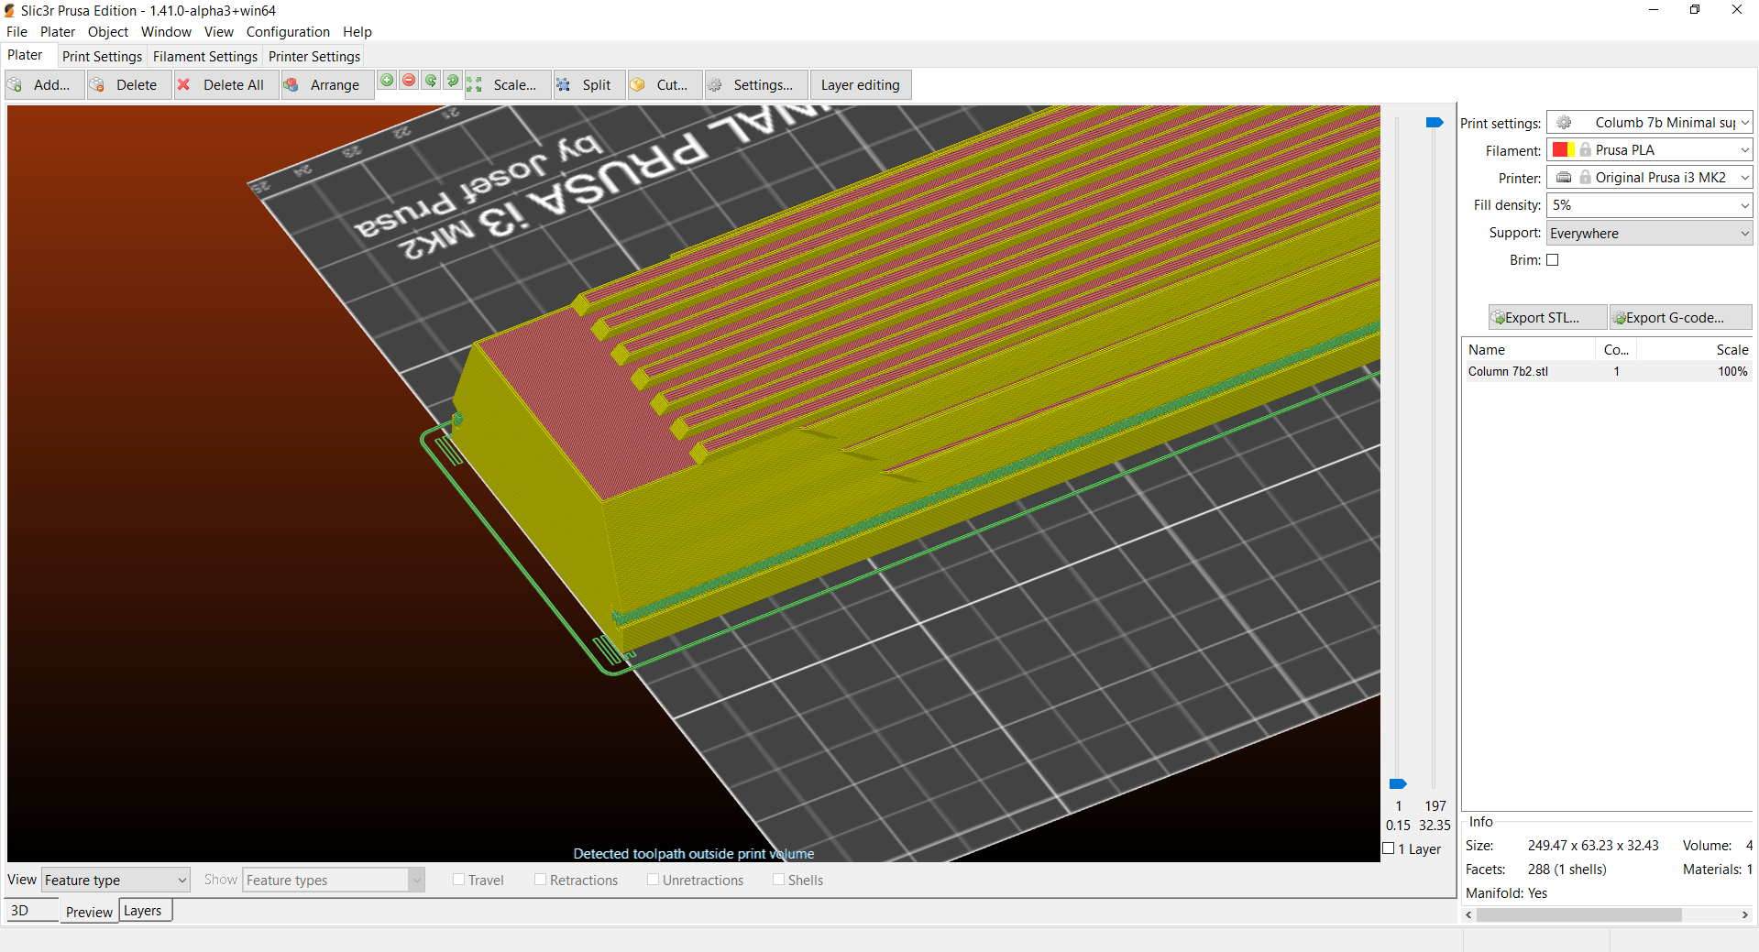This screenshot has height=952, width=1759.
Task: Click the Split object tool
Action: [x=589, y=85]
